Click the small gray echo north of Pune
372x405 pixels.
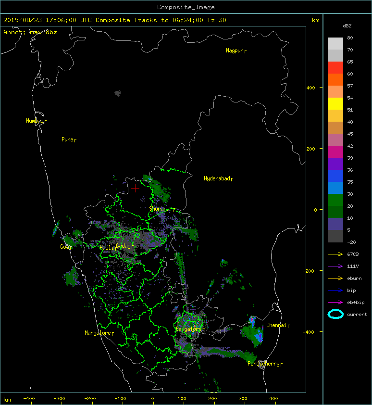118,93
